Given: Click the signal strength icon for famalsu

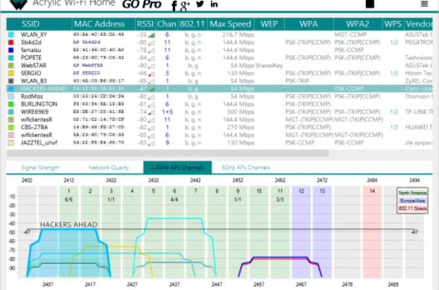Looking at the screenshot, I should (151, 51).
